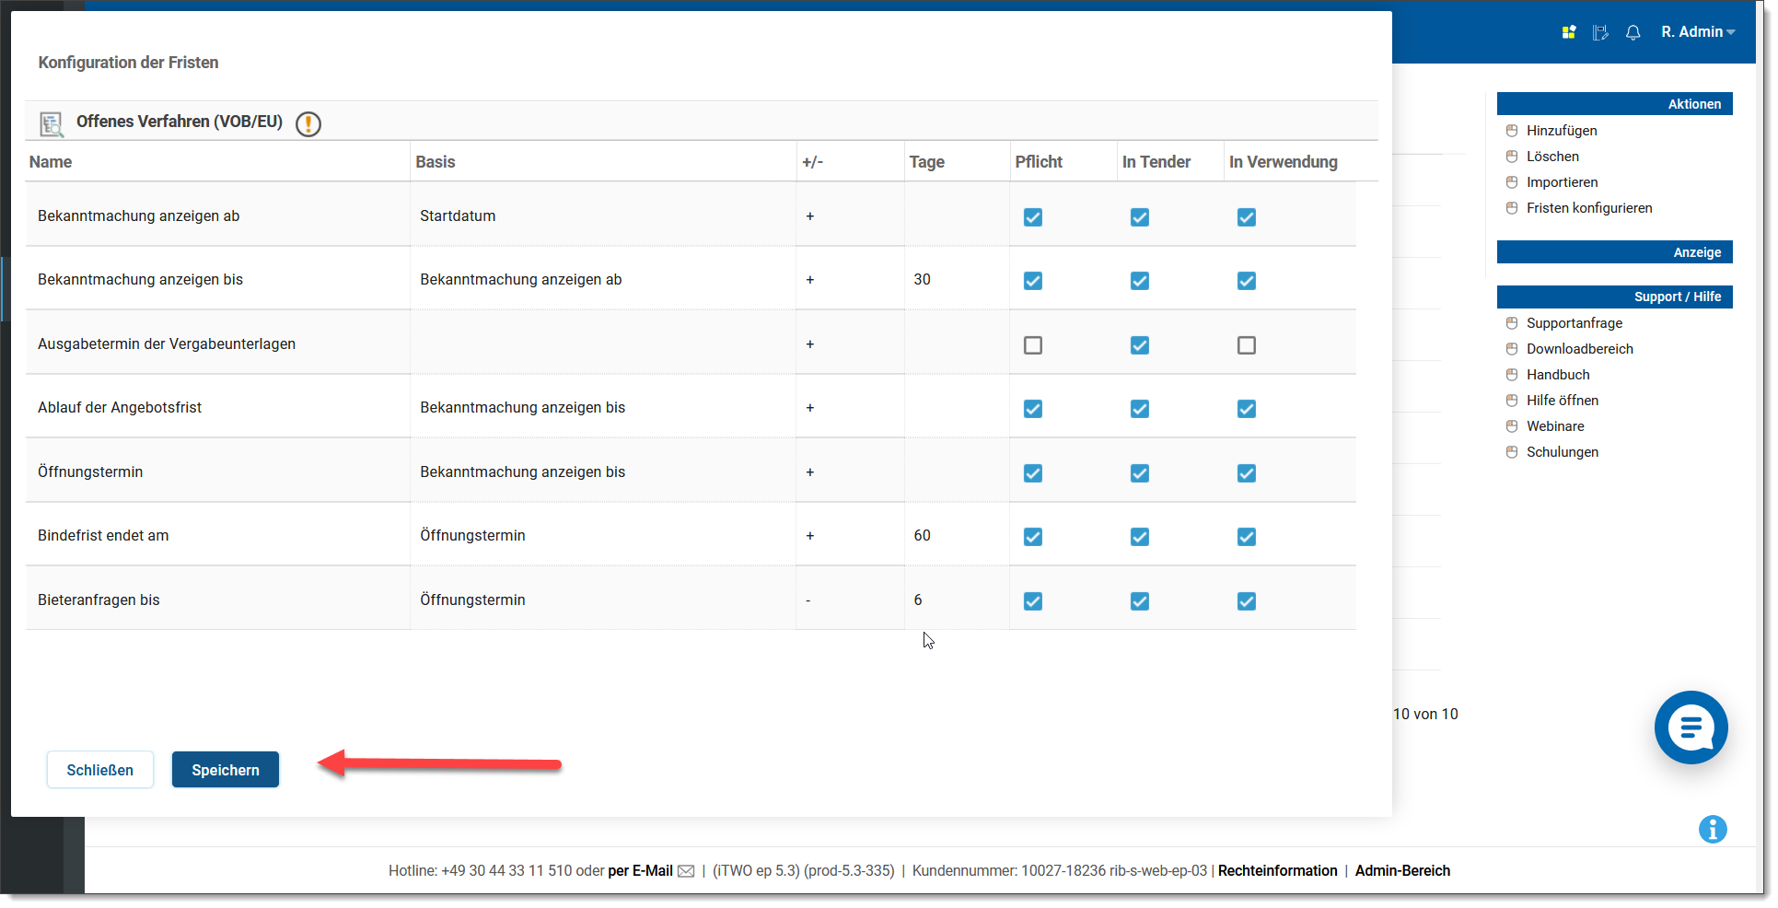Expand the Anzeige panel header
Image resolution: width=1778 pixels, height=908 pixels.
(x=1614, y=252)
